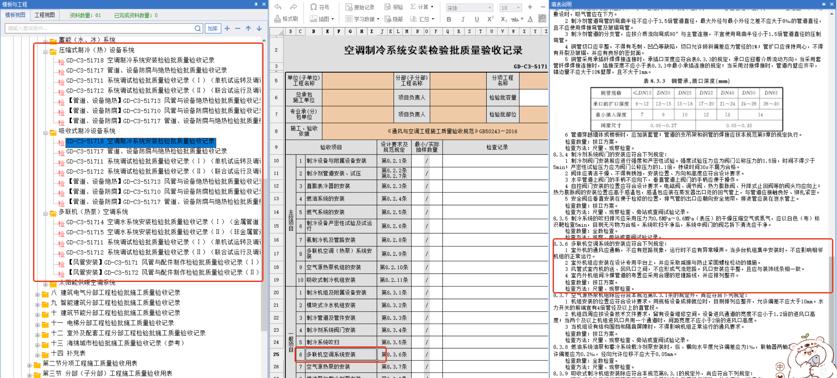The height and width of the screenshot is (378, 837).
Task: Expand the 第二节分项工程施工质量验收用表 folder
Action: (29, 366)
